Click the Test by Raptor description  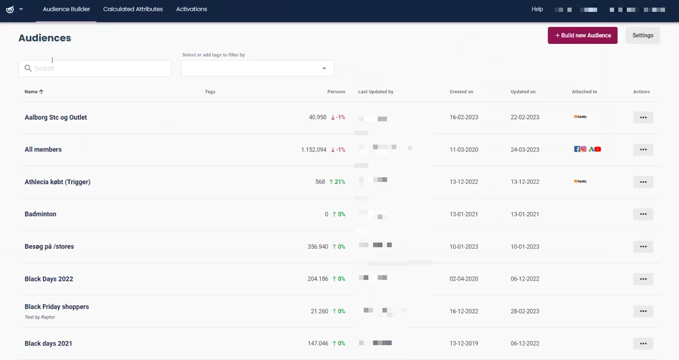point(40,317)
